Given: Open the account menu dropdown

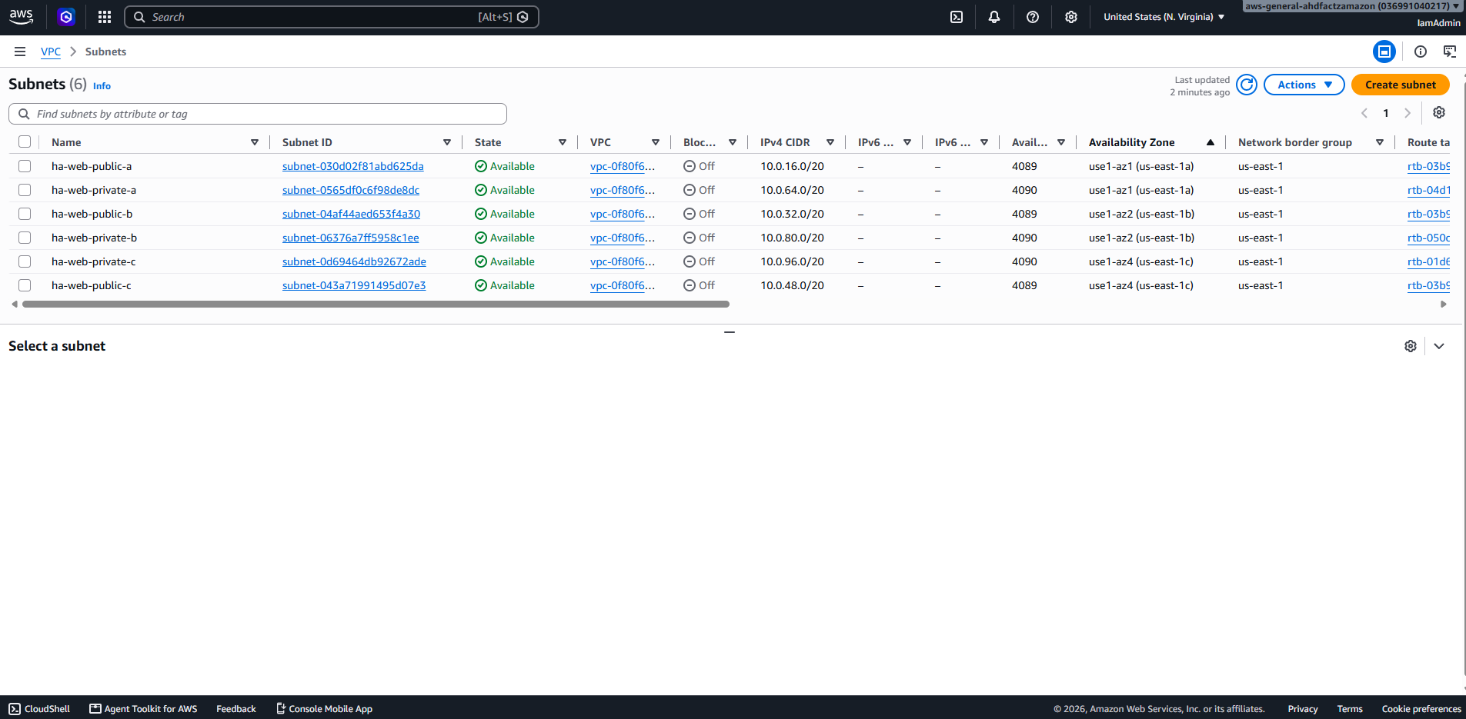Looking at the screenshot, I should 1353,6.
